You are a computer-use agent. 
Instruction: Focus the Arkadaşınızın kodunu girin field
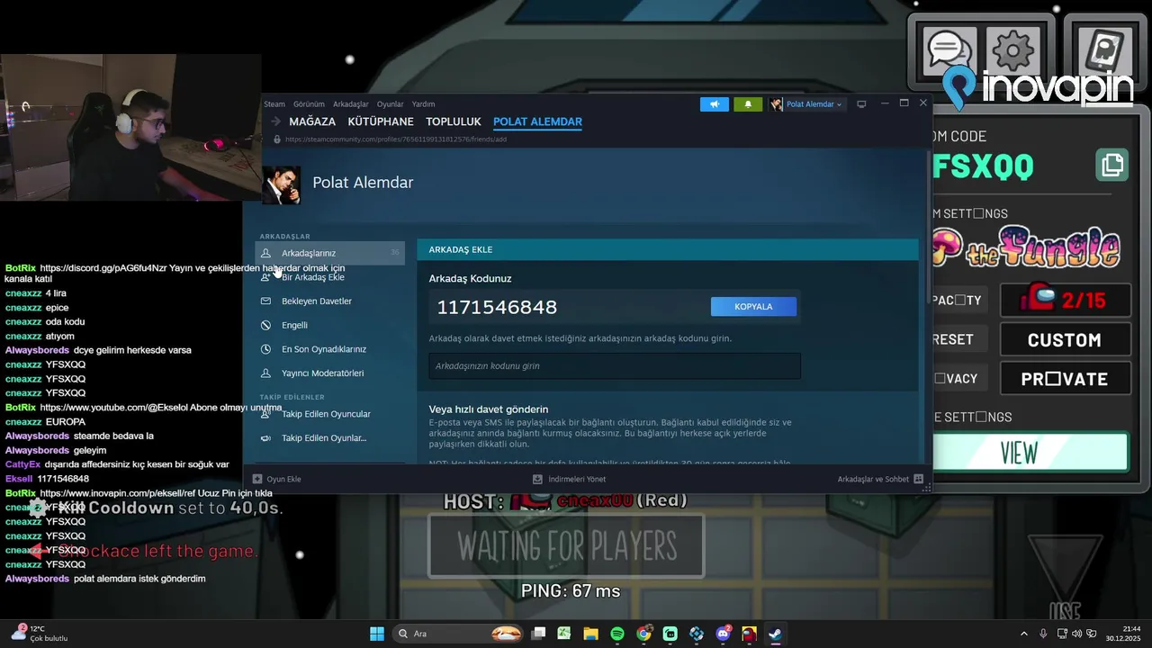(615, 366)
